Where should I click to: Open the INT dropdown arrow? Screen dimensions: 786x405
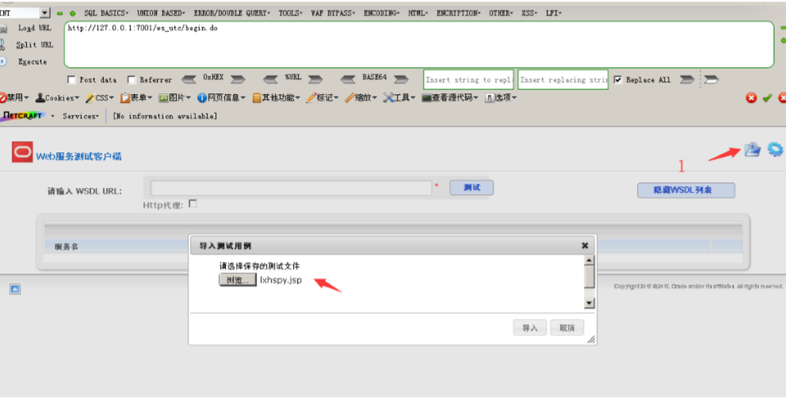coord(45,13)
